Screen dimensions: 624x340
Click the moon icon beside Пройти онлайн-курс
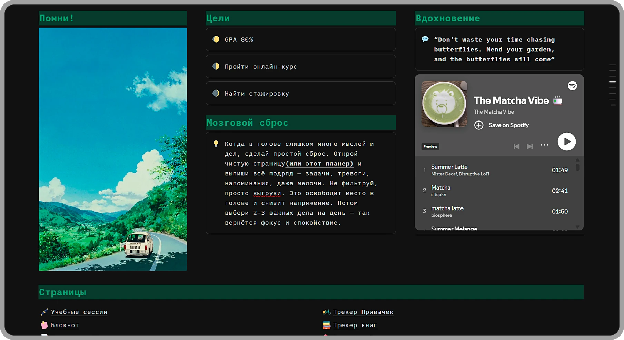tap(216, 66)
